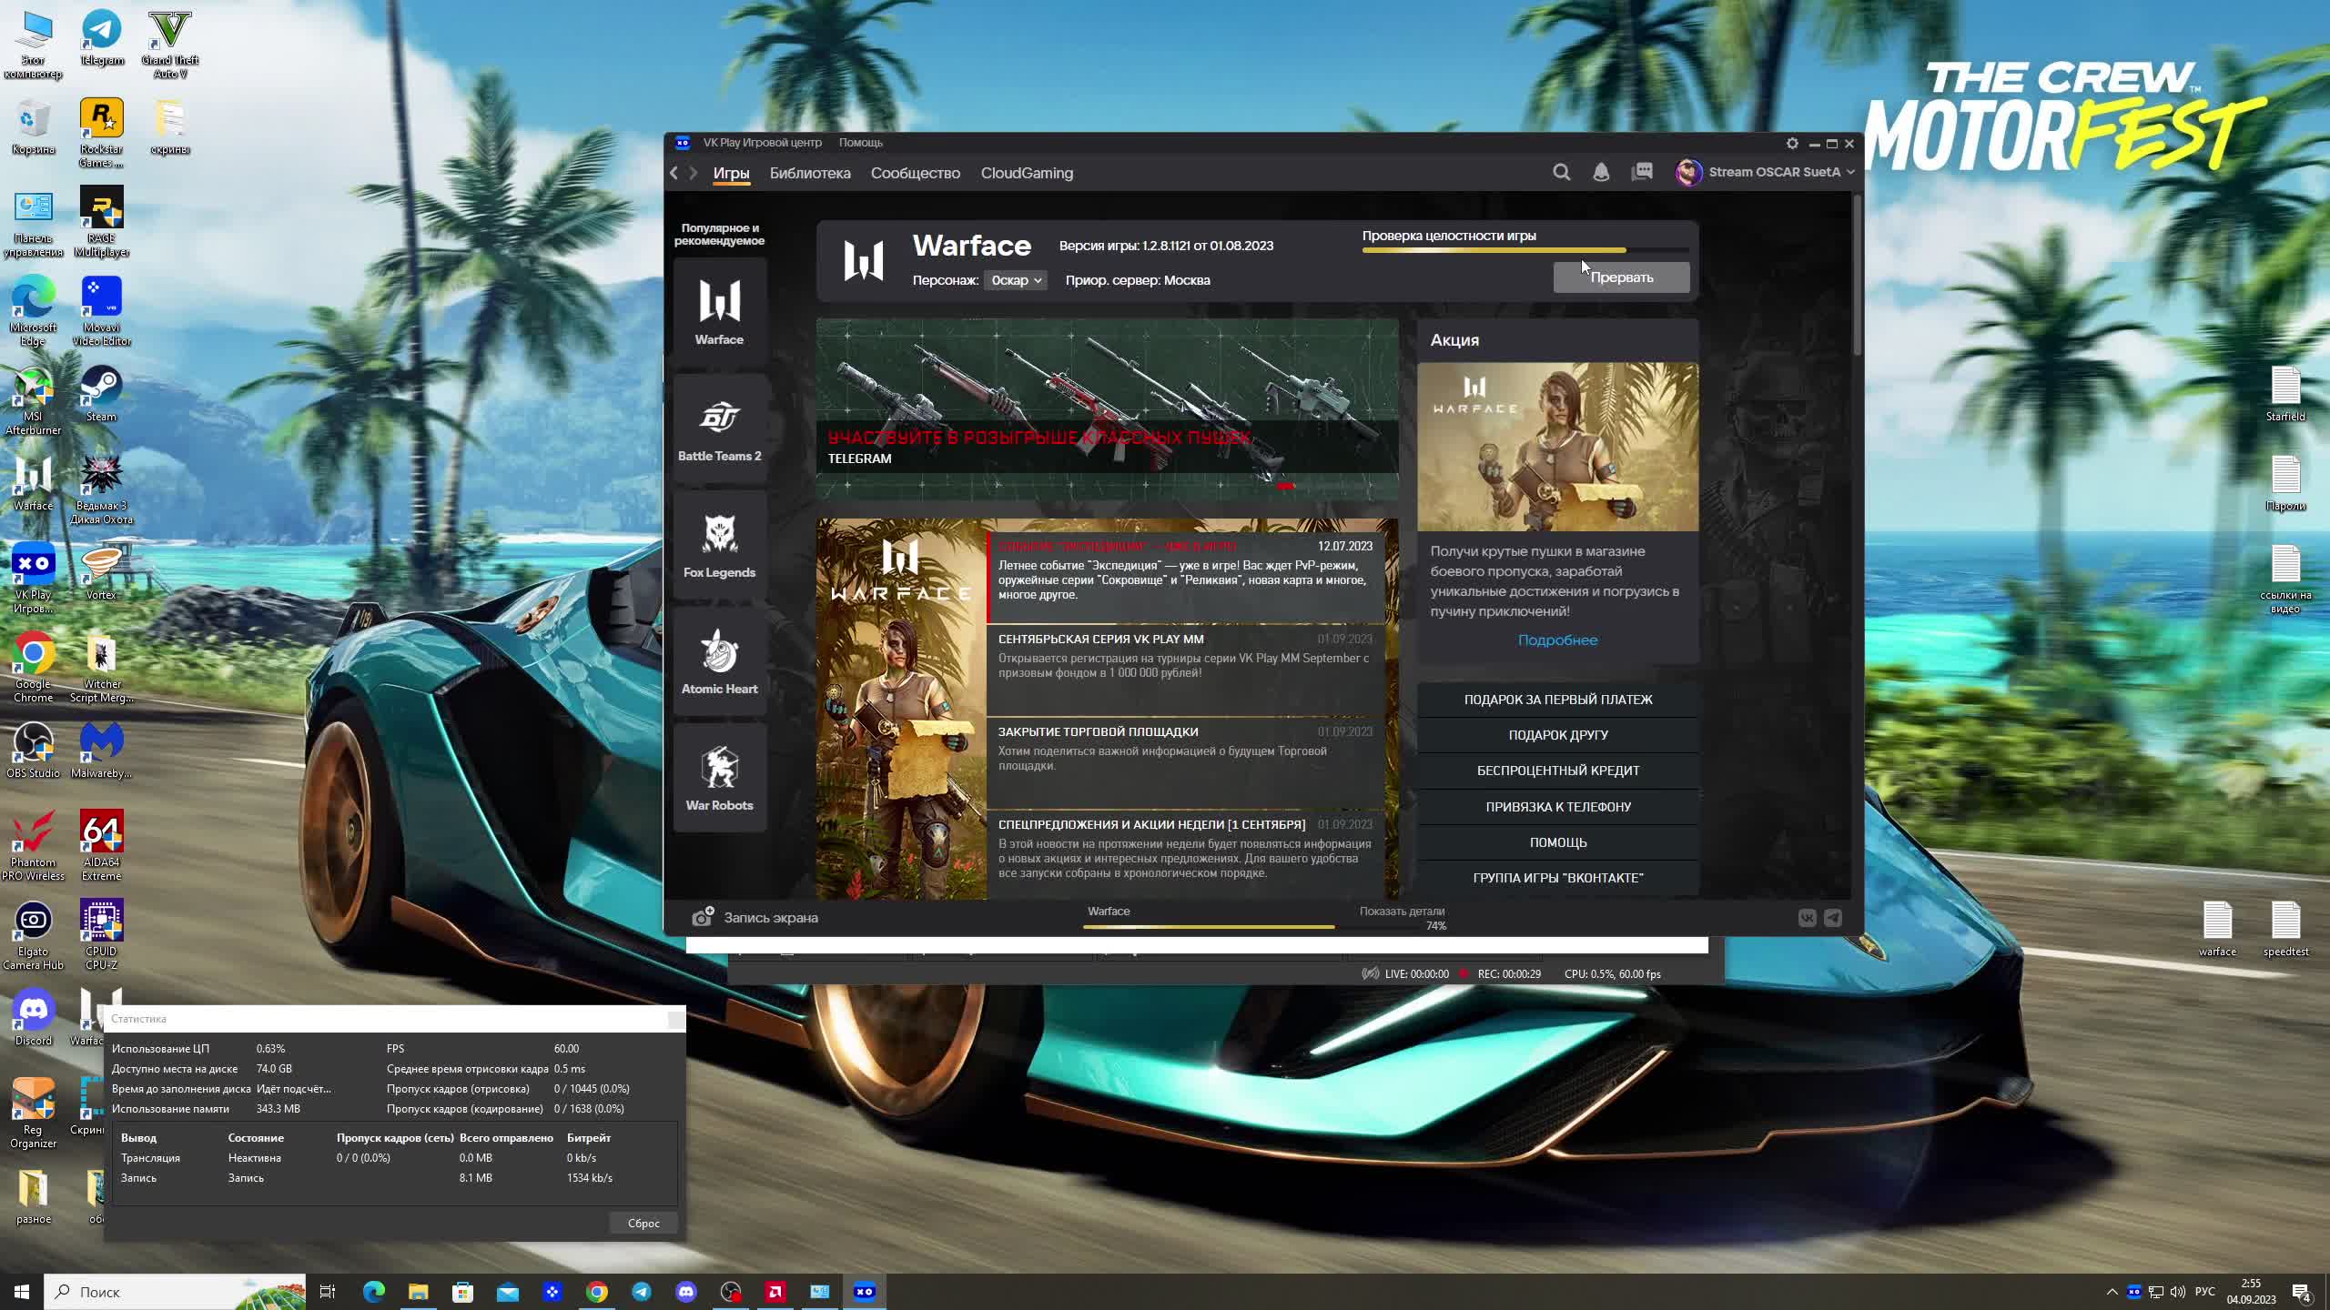Open БЕСПРОЦЕНТНЫЙ КРЕДИТ link

(x=1557, y=771)
